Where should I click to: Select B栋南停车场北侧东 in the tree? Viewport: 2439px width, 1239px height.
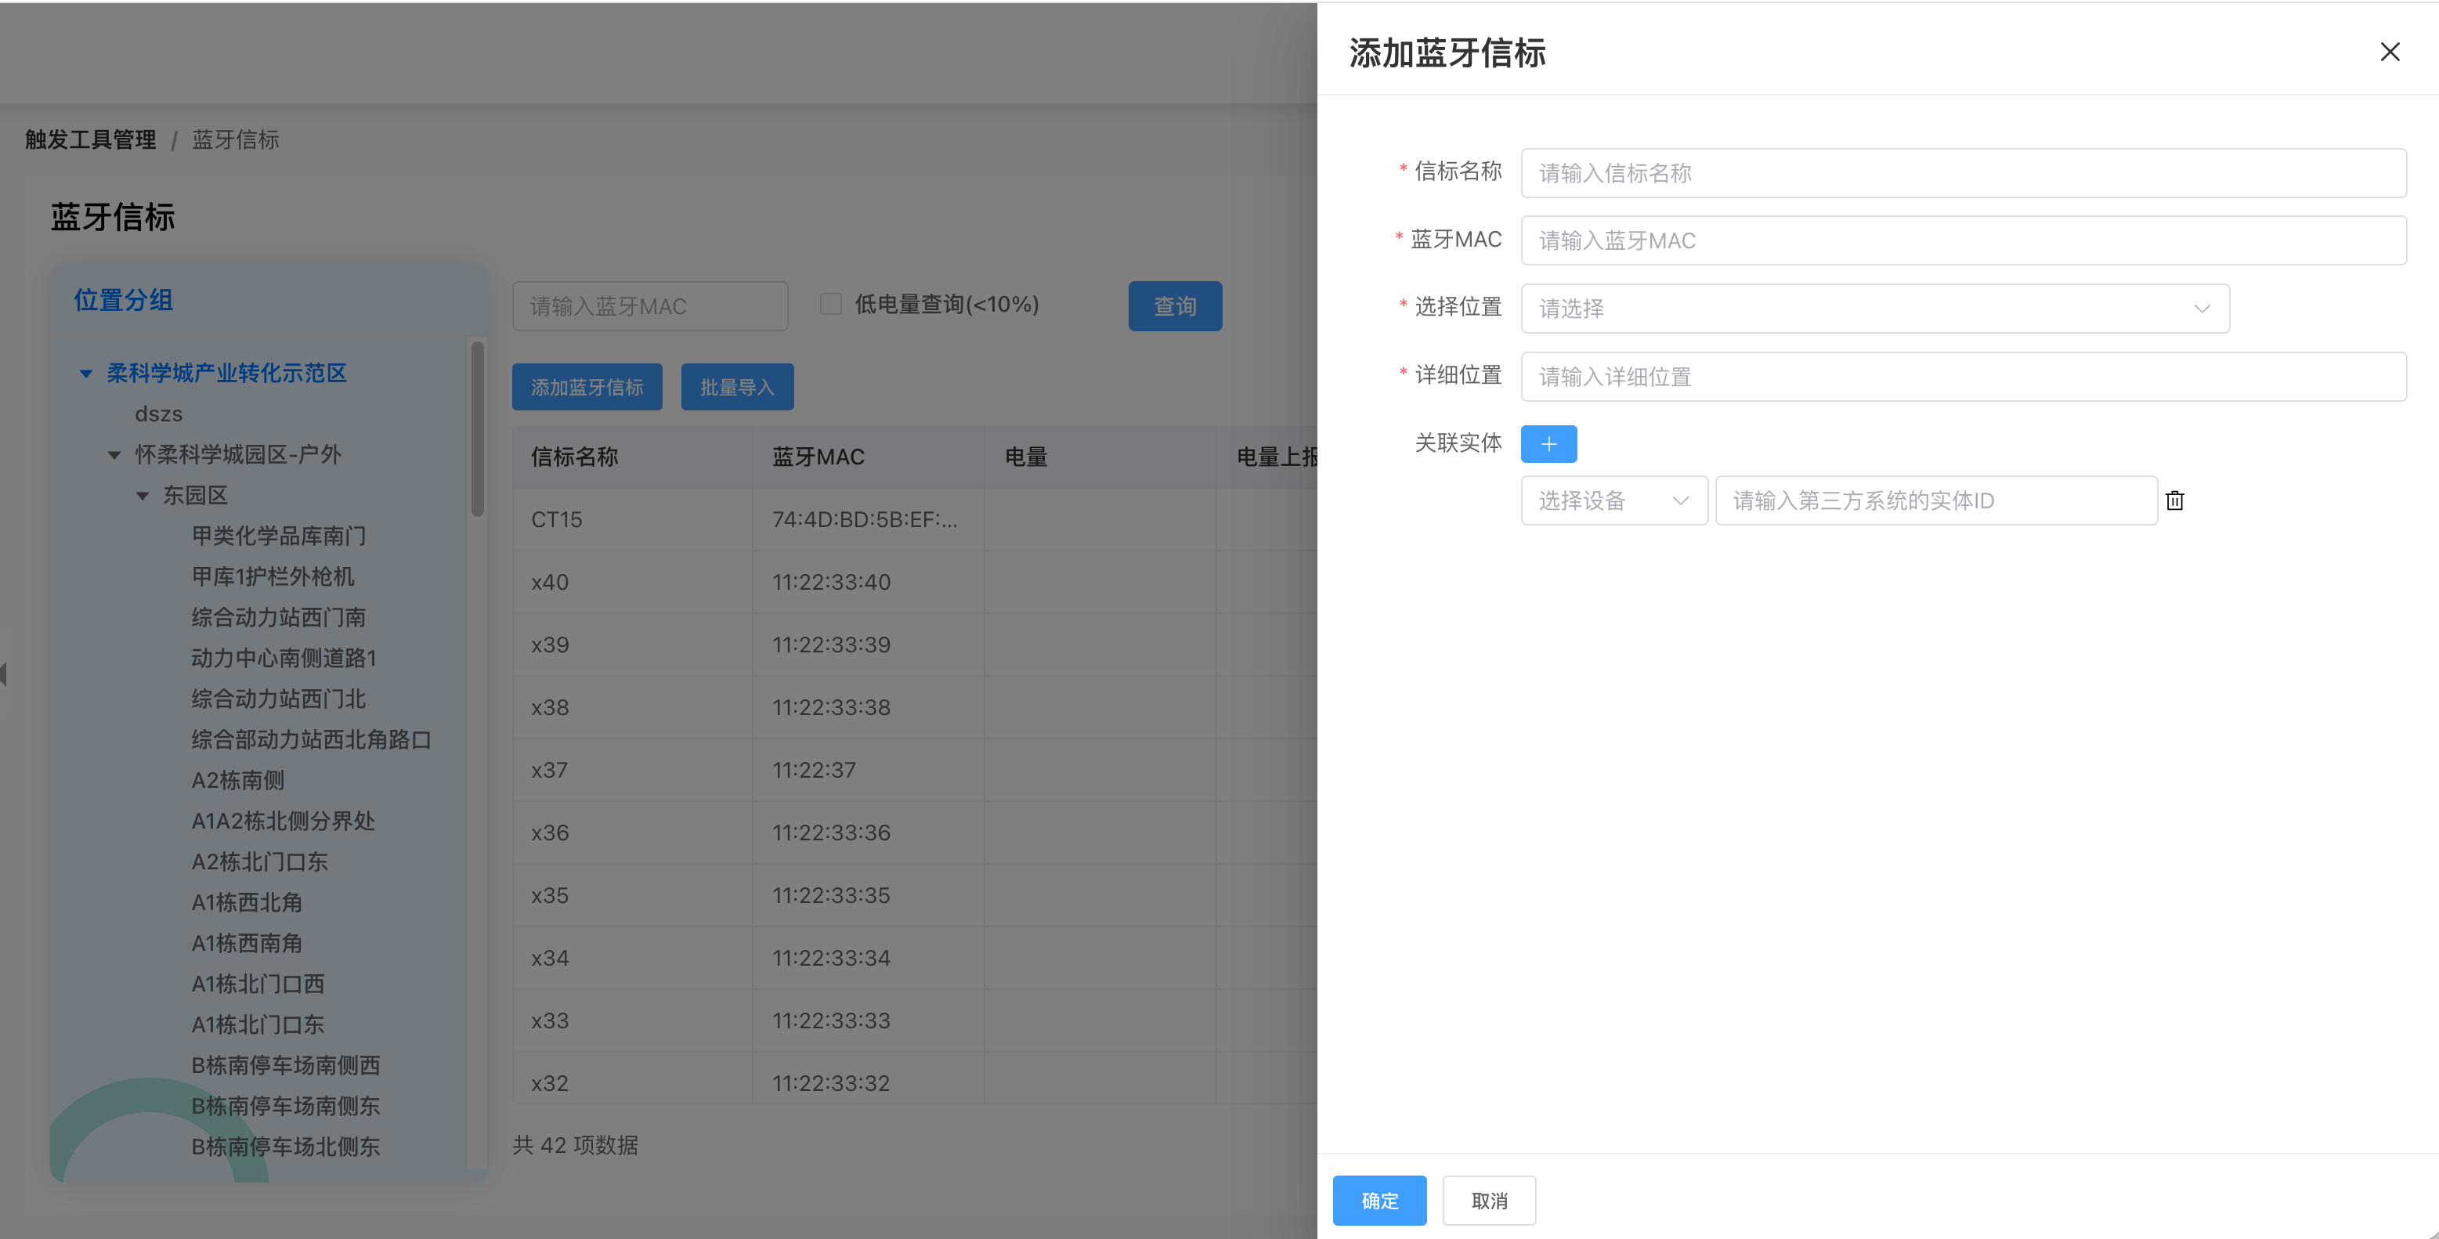(285, 1147)
